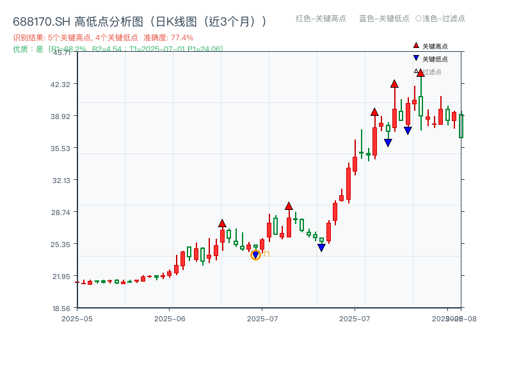Select the red 关键高点 marker above the mid-June peak
The width and height of the screenshot is (512, 384).
tap(223, 222)
